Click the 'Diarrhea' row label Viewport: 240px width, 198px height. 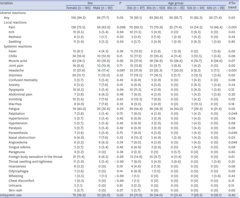click(x=15, y=104)
